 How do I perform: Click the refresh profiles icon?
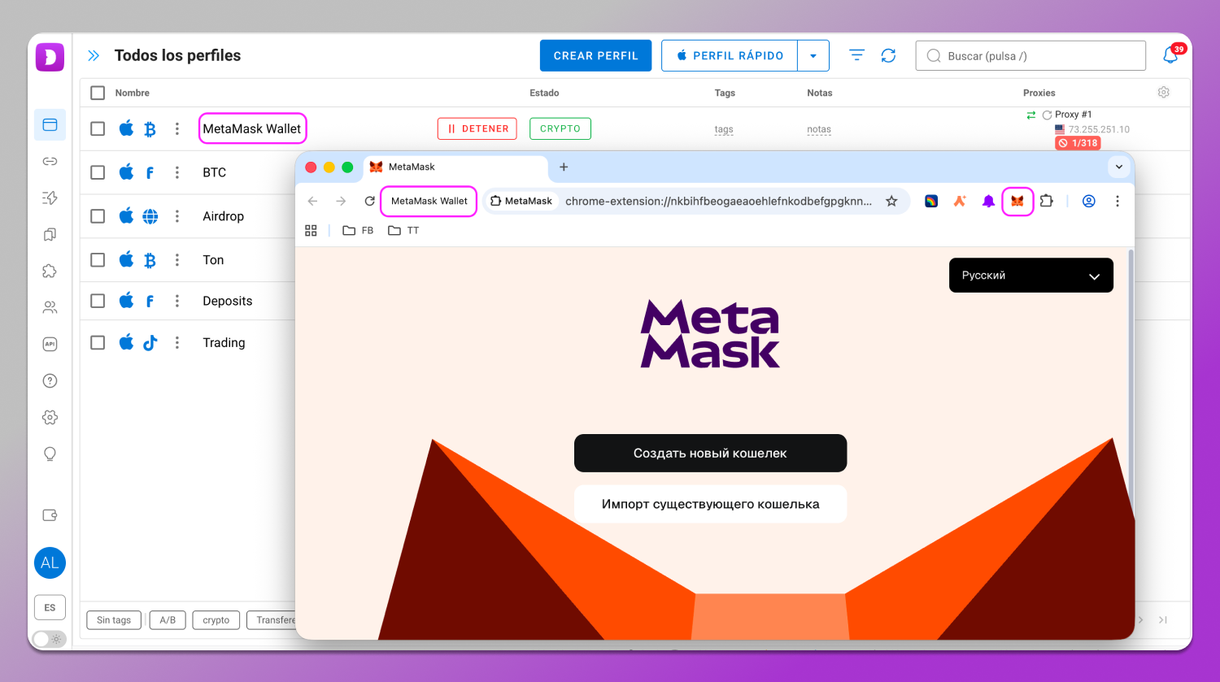(888, 54)
